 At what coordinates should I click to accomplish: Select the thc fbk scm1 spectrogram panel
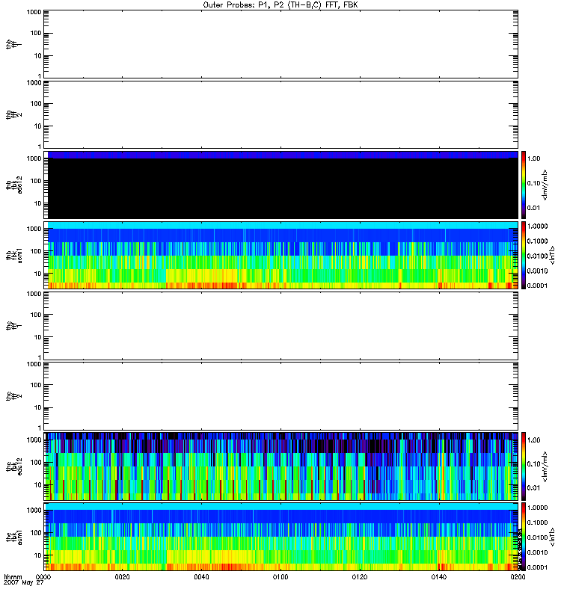pos(280,536)
